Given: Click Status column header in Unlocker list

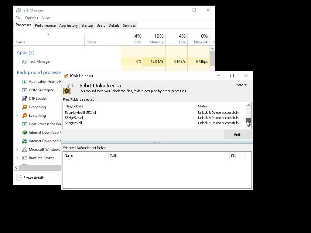Looking at the screenshot, I should click(219, 106).
